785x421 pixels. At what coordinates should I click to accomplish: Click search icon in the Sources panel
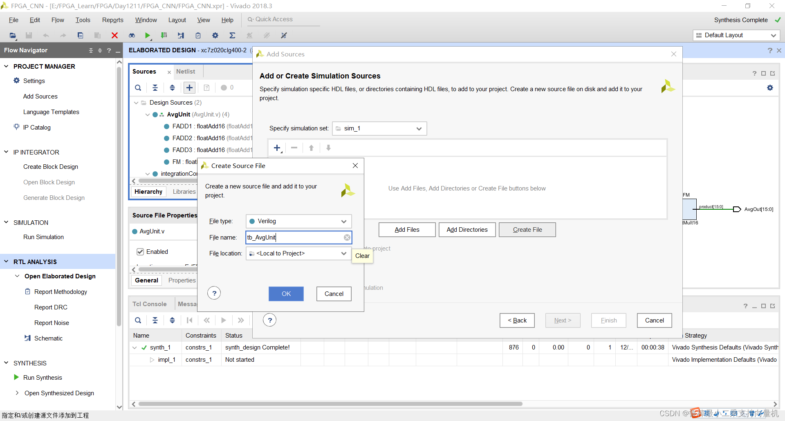click(x=138, y=87)
